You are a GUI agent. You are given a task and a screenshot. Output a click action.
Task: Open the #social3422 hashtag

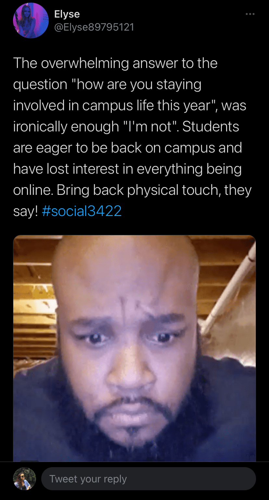tap(82, 211)
